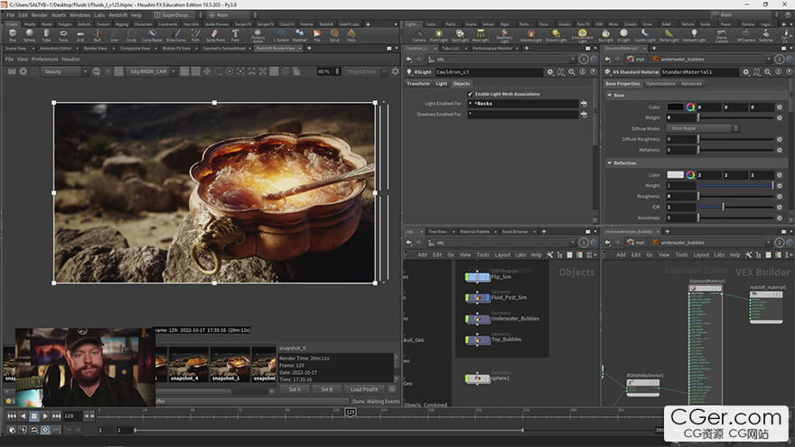The width and height of the screenshot is (795, 447).
Task: Switch to the Transform tab
Action: click(x=418, y=84)
